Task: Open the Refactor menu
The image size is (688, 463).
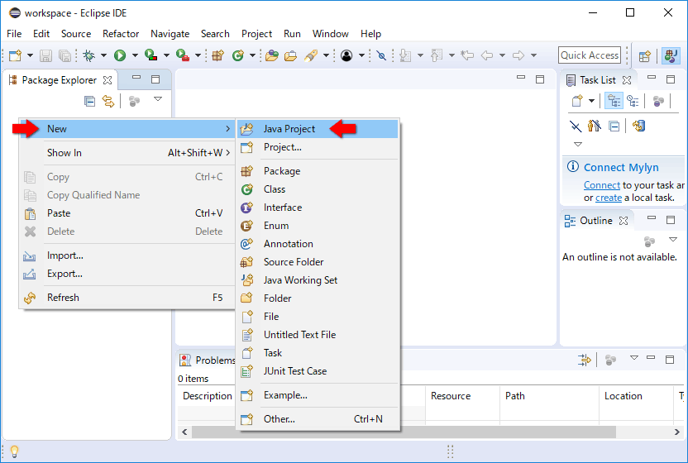Action: (121, 34)
